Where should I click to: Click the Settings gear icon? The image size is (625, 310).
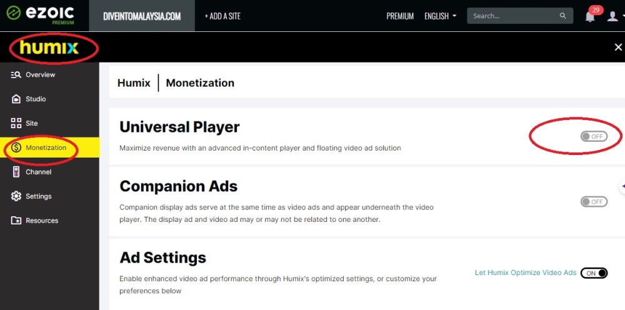click(x=16, y=196)
